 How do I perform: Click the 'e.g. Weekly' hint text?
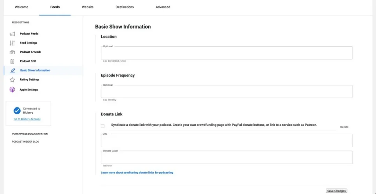click(109, 100)
